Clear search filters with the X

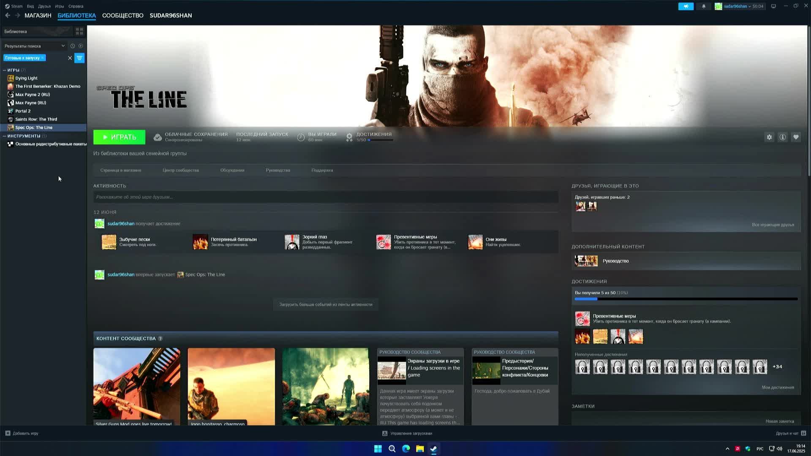pos(70,58)
